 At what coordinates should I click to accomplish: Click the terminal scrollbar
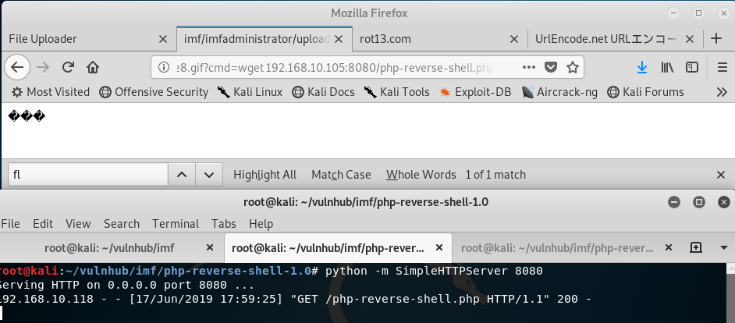coord(730,293)
